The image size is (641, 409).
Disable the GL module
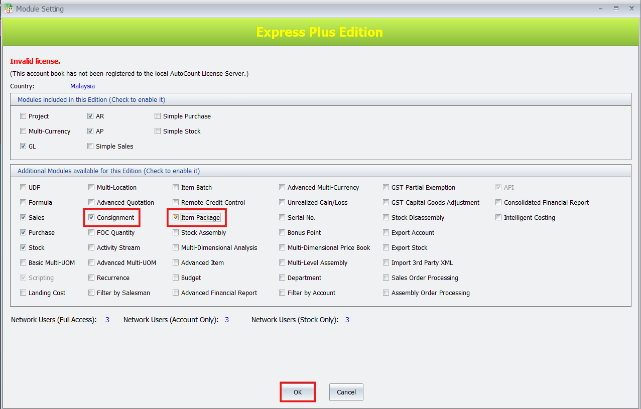pyautogui.click(x=23, y=146)
